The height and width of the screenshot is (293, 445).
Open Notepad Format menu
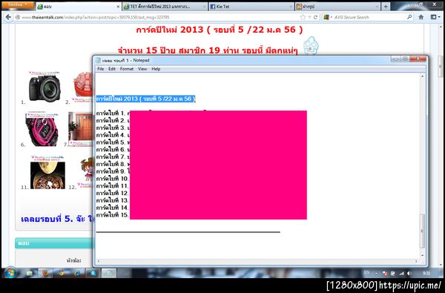[x=127, y=69]
